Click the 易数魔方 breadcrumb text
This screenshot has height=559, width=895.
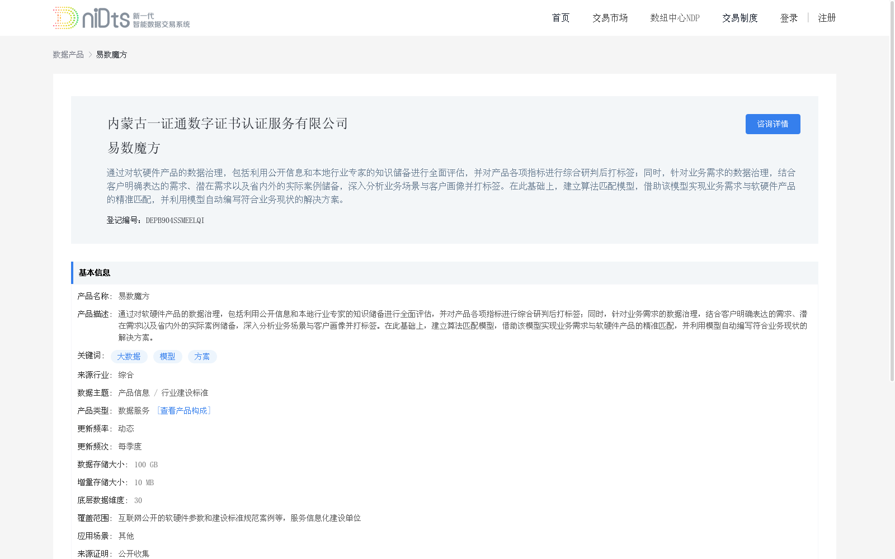tap(111, 54)
